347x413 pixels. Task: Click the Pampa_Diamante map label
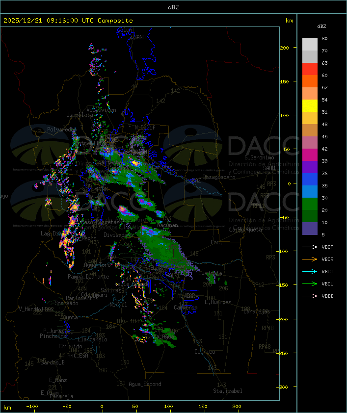point(88,277)
